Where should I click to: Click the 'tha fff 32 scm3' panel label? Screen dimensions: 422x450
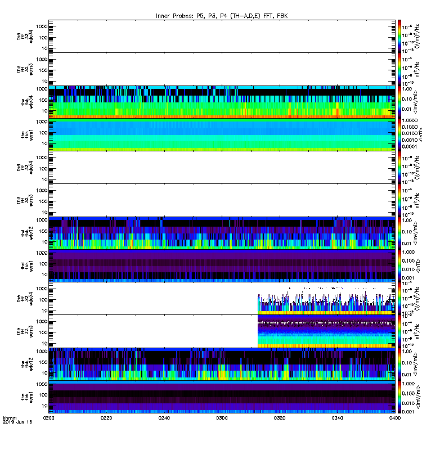[25, 69]
